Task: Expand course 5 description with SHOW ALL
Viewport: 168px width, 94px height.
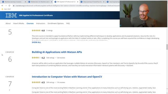Action: pos(36,42)
